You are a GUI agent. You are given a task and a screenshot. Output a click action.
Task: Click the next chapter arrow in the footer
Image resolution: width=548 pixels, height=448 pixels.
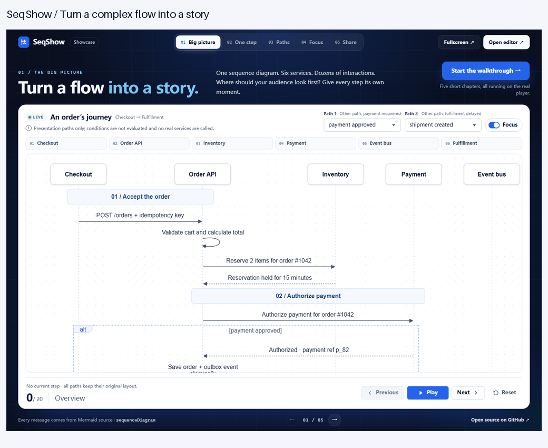point(335,420)
